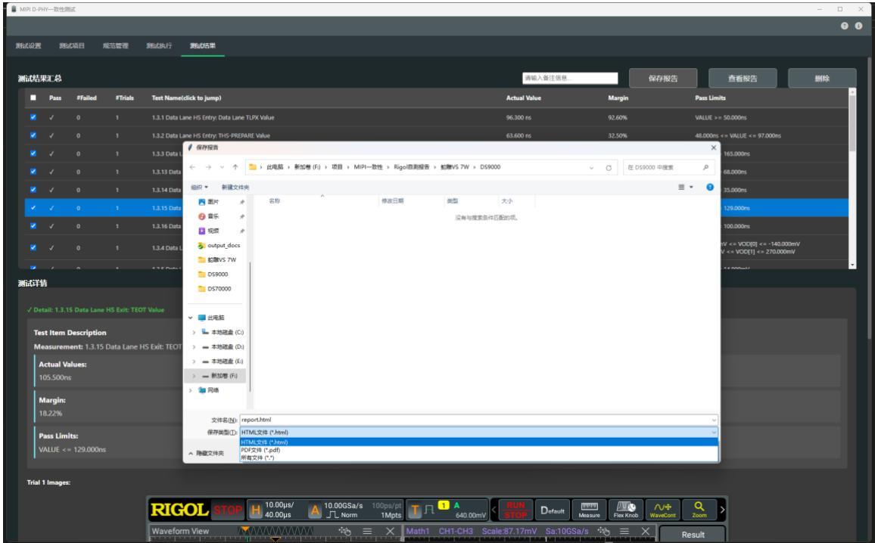Open the blue help icon in save dialog
Screen dimensions: 875x543
[710, 188]
